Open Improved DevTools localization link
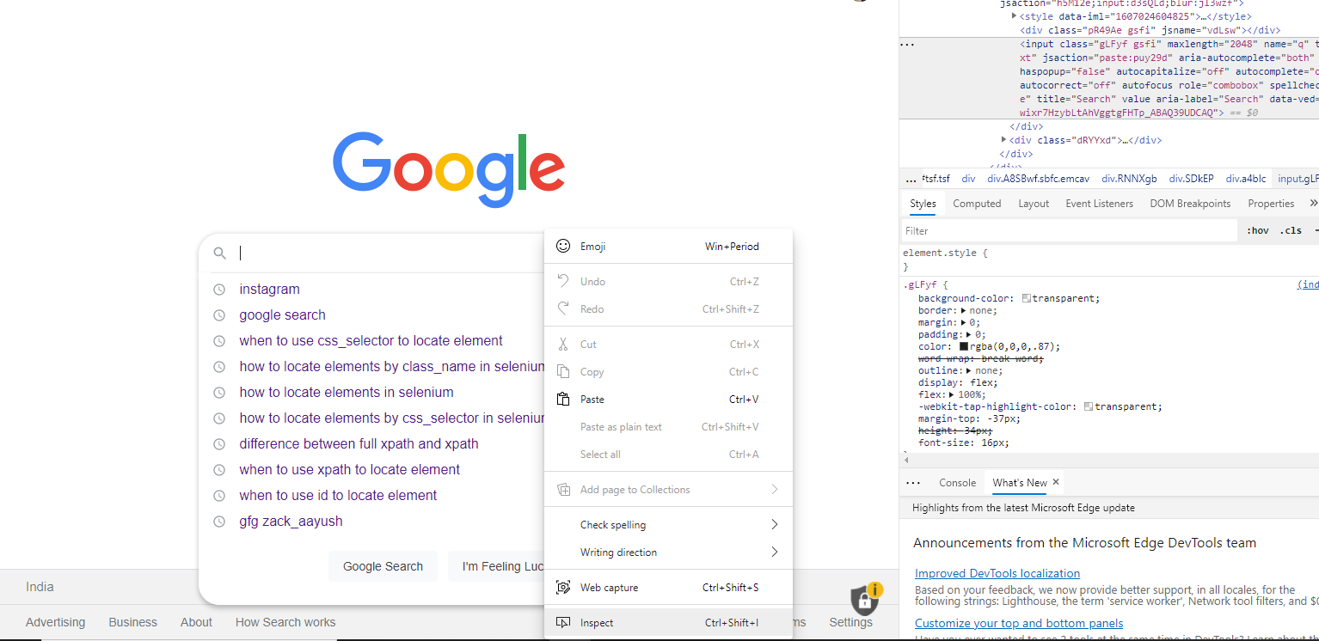The image size is (1319, 641). point(997,574)
